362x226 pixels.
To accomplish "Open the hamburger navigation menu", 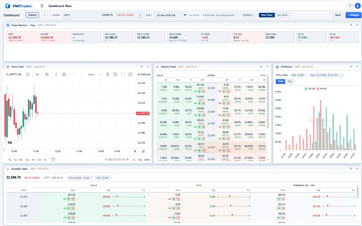I will (42, 6).
